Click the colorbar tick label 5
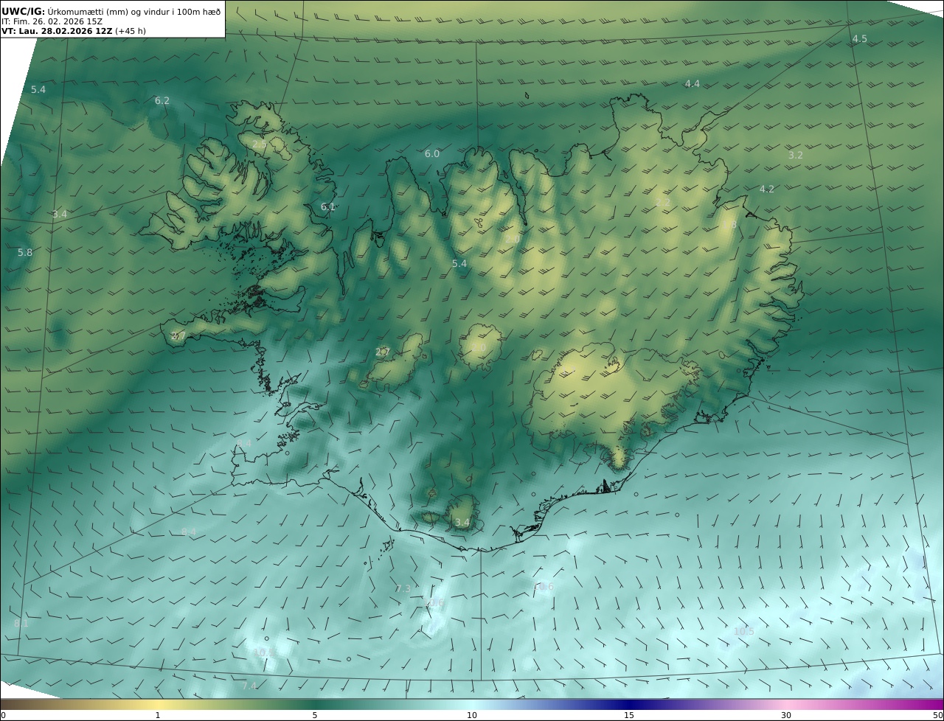Viewport: 944px width, 721px height. tap(315, 715)
